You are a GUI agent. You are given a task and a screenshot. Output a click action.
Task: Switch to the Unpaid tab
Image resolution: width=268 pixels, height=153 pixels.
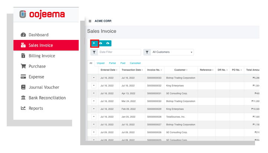click(101, 63)
